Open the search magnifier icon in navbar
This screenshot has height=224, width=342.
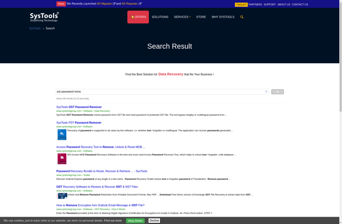242,17
